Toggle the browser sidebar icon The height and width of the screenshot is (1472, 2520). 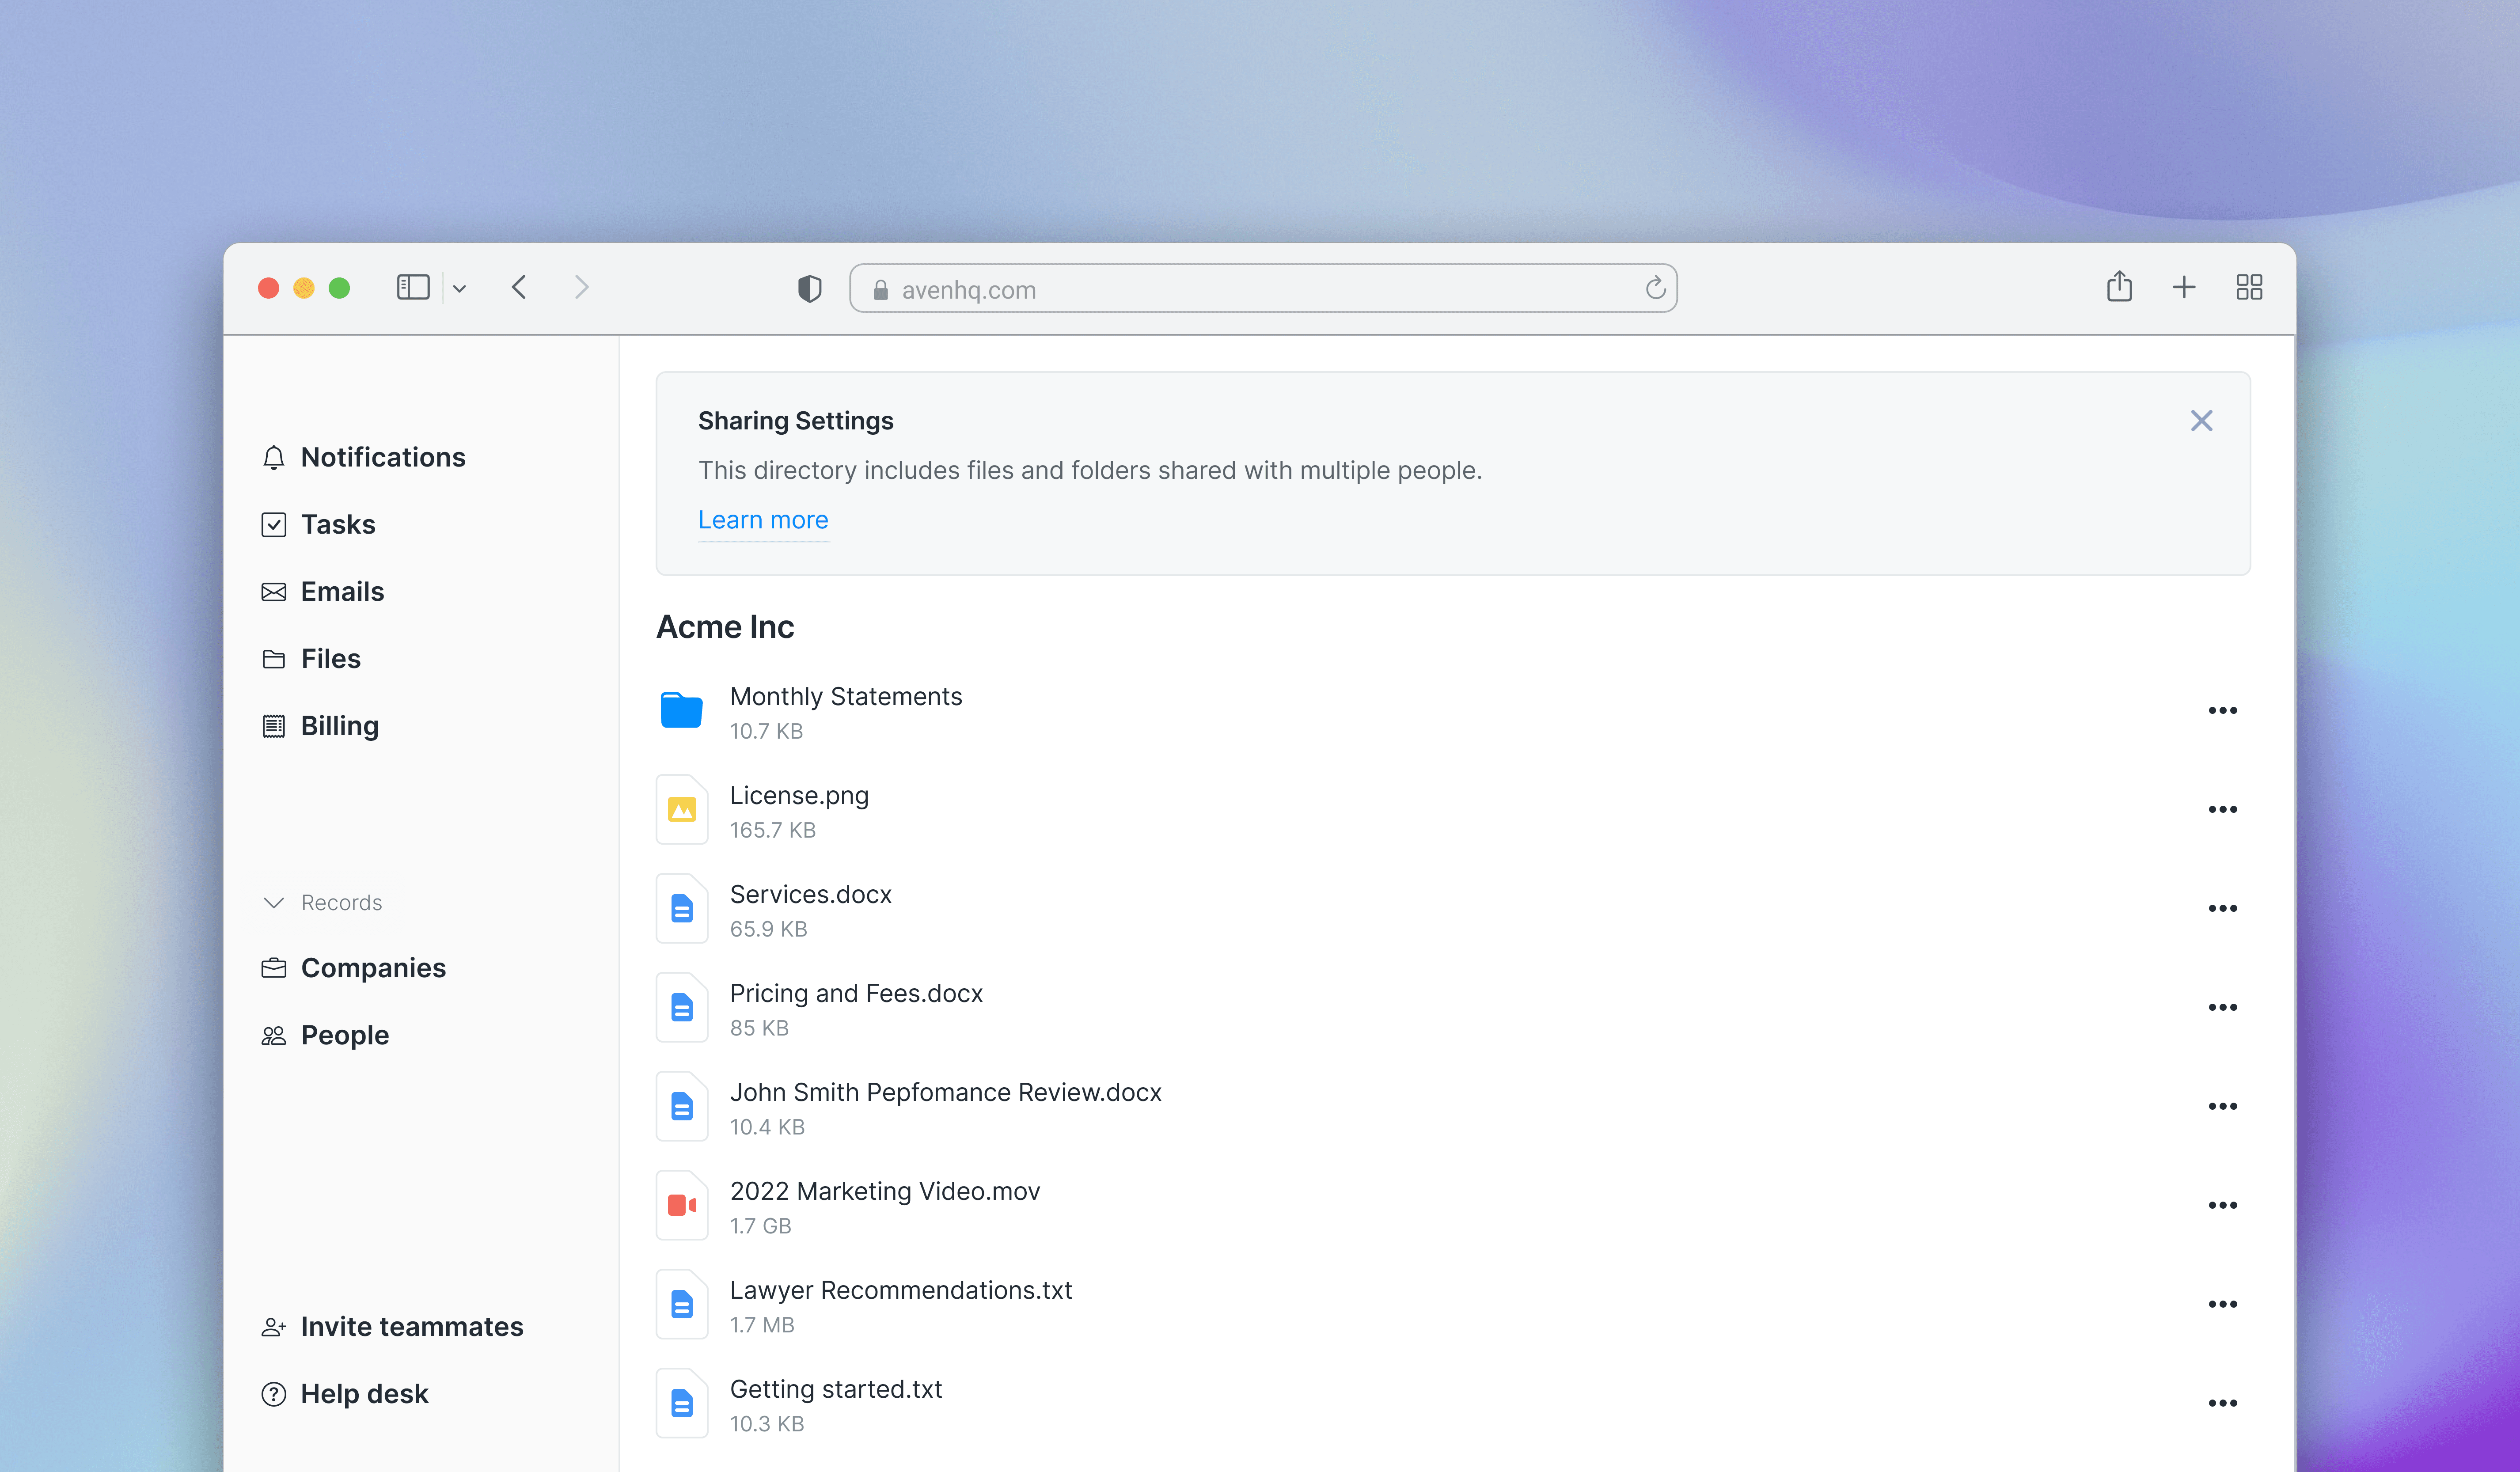coord(413,288)
